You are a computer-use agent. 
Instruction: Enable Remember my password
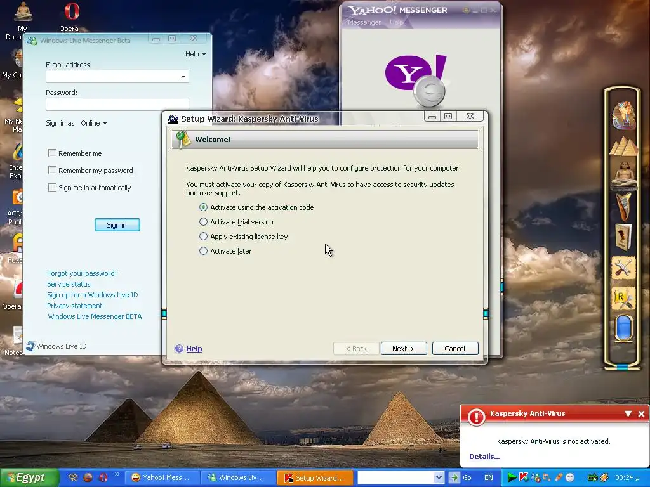[52, 170]
